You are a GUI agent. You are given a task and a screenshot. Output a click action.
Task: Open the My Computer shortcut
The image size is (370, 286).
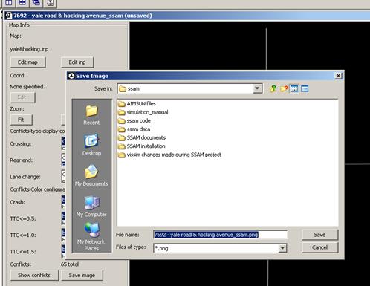[91, 207]
